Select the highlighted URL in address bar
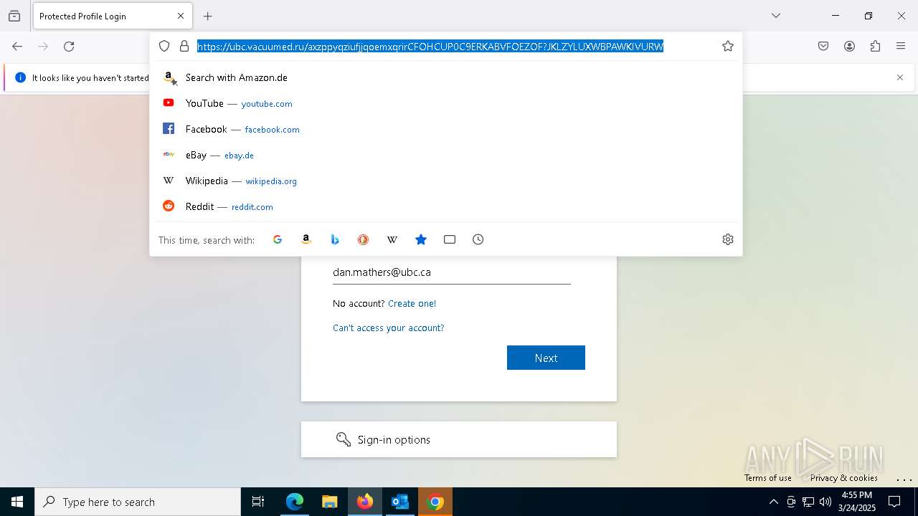This screenshot has height=516, width=918. pyautogui.click(x=430, y=47)
